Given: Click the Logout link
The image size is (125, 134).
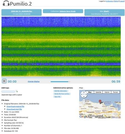Looking at the screenshot, I should pyautogui.click(x=122, y=1).
